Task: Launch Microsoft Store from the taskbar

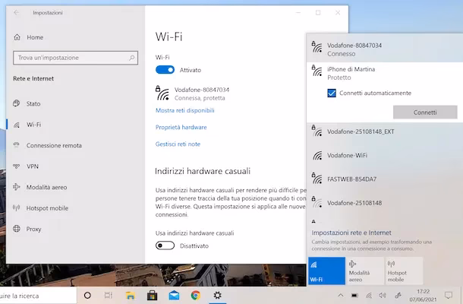Action: coord(152,295)
